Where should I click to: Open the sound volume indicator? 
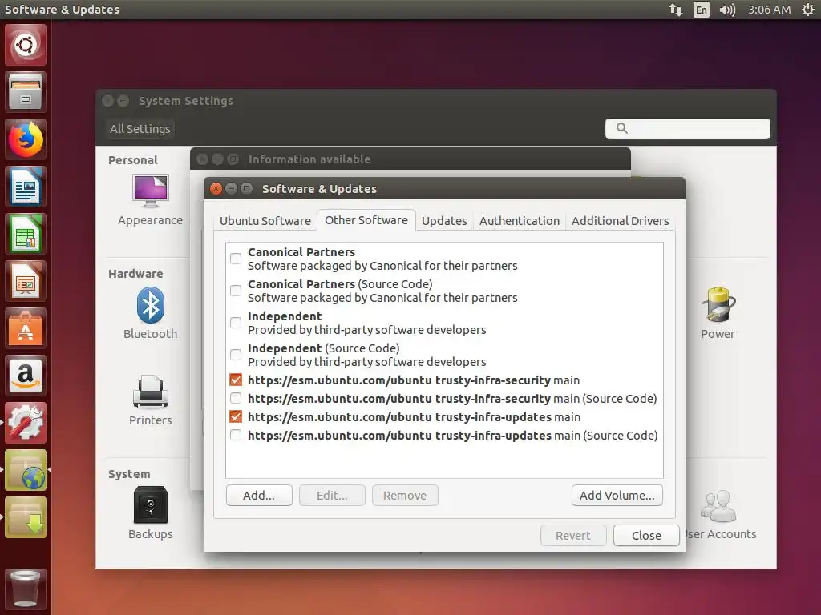point(727,10)
